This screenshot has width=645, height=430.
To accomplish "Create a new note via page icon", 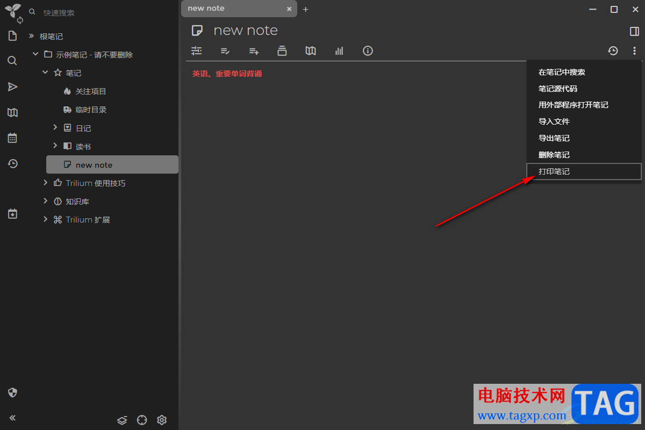I will 12,36.
